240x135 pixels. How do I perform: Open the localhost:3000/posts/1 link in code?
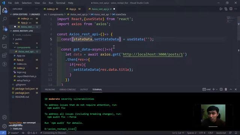[153, 54]
